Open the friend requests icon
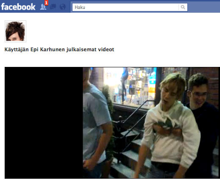Viewport: 220px width, 180px height. click(x=43, y=7)
